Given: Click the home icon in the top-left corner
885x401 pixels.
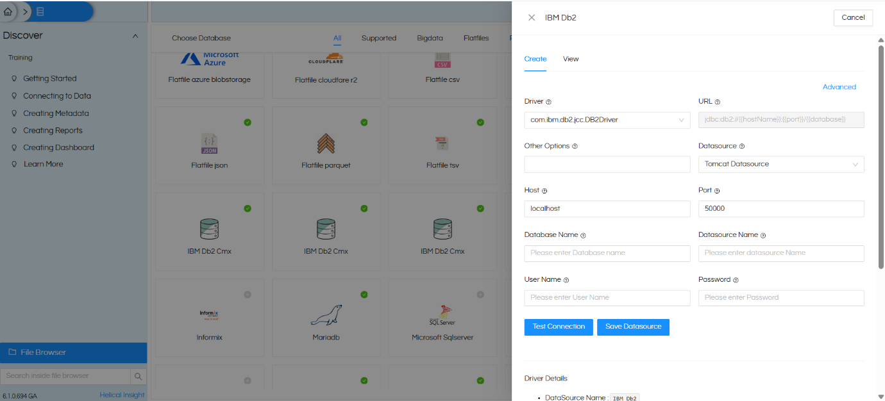Looking at the screenshot, I should pyautogui.click(x=8, y=11).
